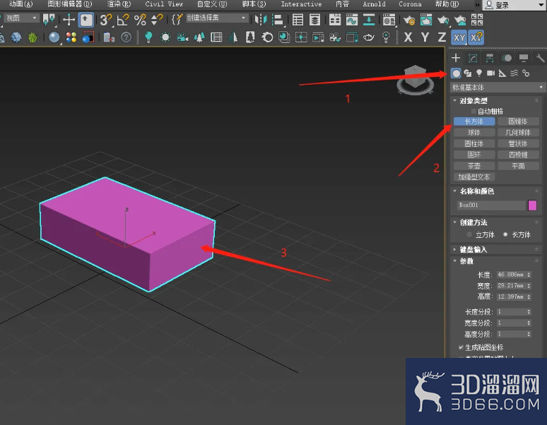Open the Rendered Frame Window icon
The height and width of the screenshot is (425, 547).
point(426,20)
